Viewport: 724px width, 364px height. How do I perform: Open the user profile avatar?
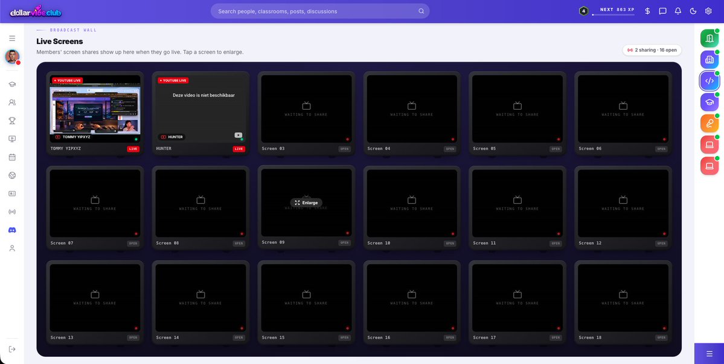click(x=12, y=57)
